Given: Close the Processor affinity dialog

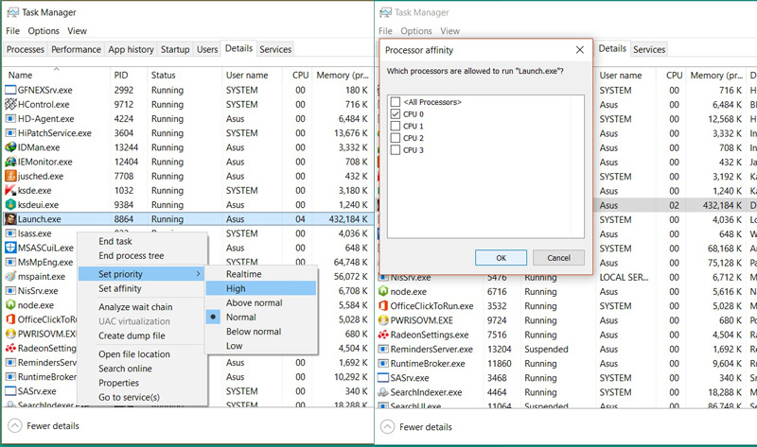Looking at the screenshot, I should pyautogui.click(x=580, y=50).
